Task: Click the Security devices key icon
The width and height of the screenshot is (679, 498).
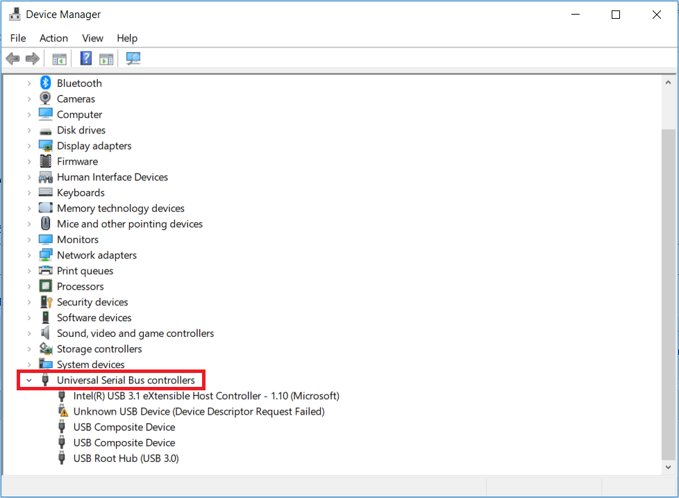Action: 46,302
